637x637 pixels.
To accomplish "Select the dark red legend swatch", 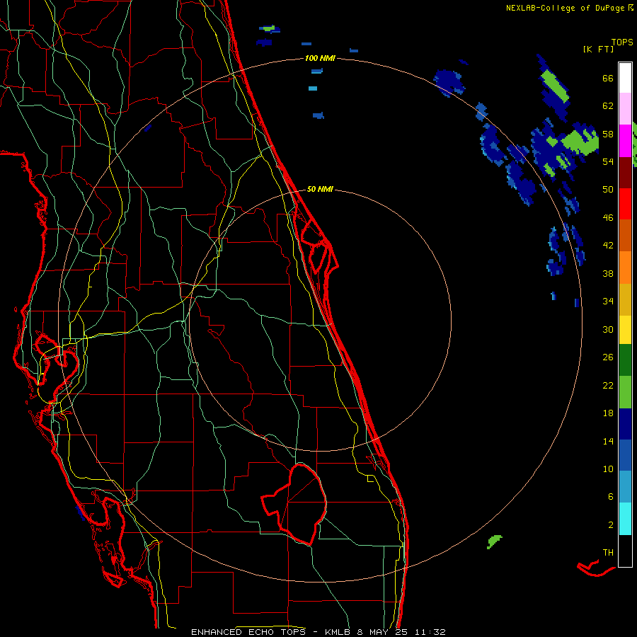I will [x=625, y=173].
